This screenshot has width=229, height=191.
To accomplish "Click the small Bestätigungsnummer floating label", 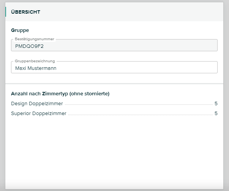I will [34, 39].
